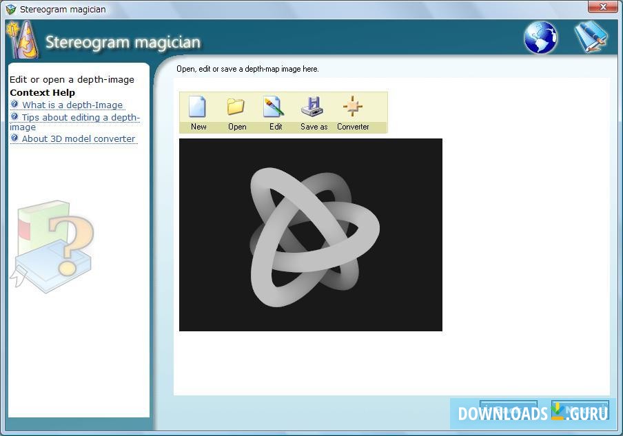Open the website via the globe icon

[x=540, y=38]
